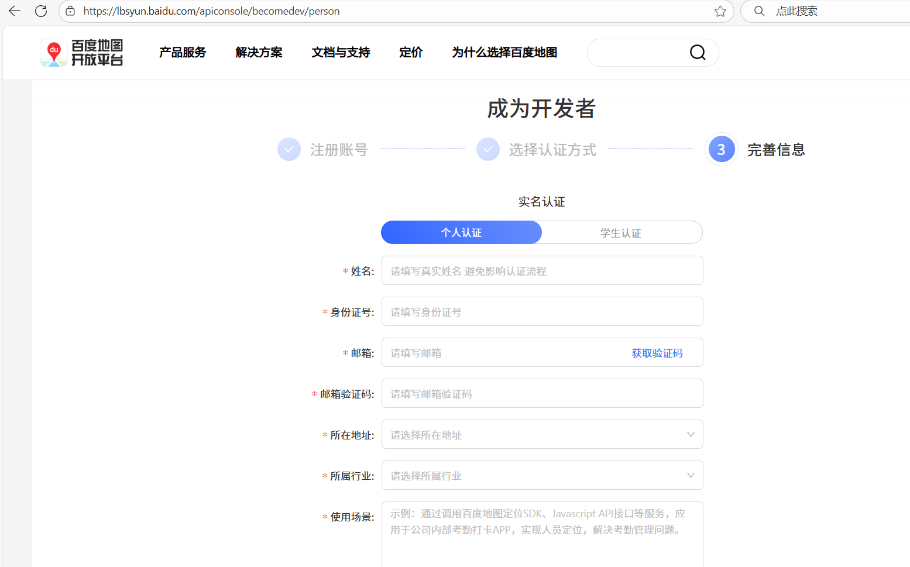Open the 产品服务 menu
The height and width of the screenshot is (567, 910).
click(x=183, y=53)
